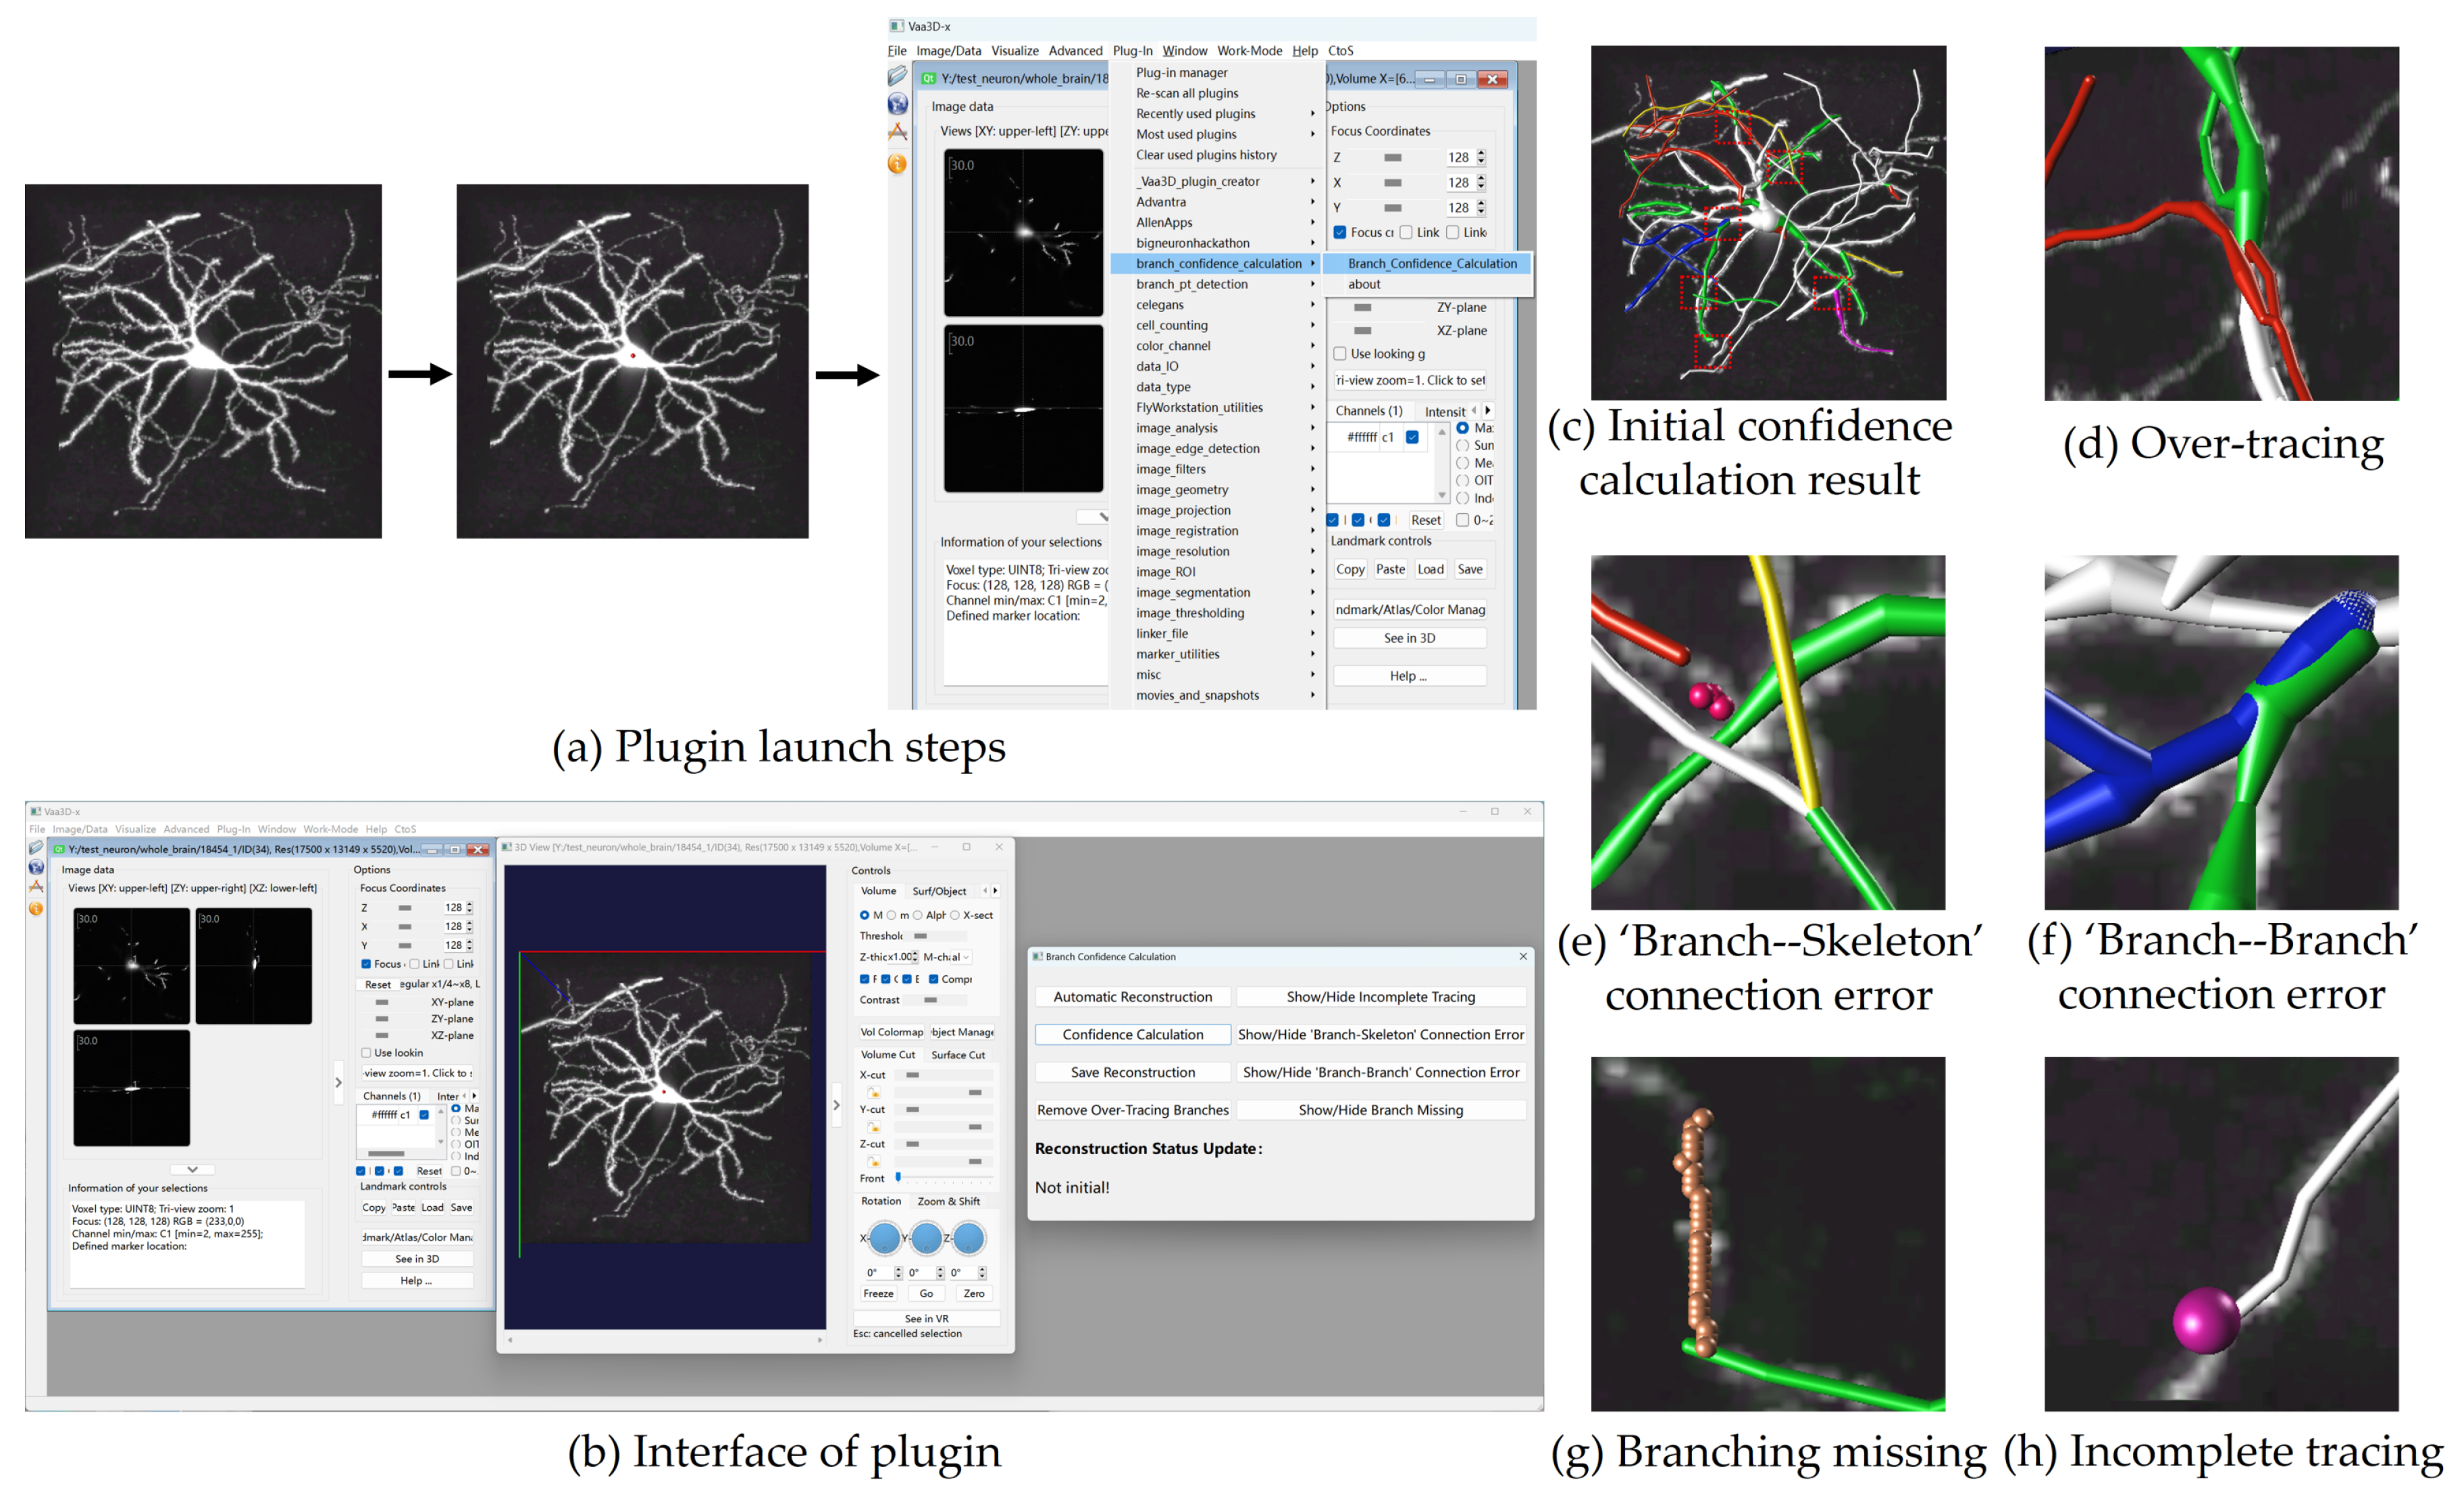2464x1506 pixels.
Task: Enable 'Use lookin' checkbox in panel (b)
Action: [366, 1053]
